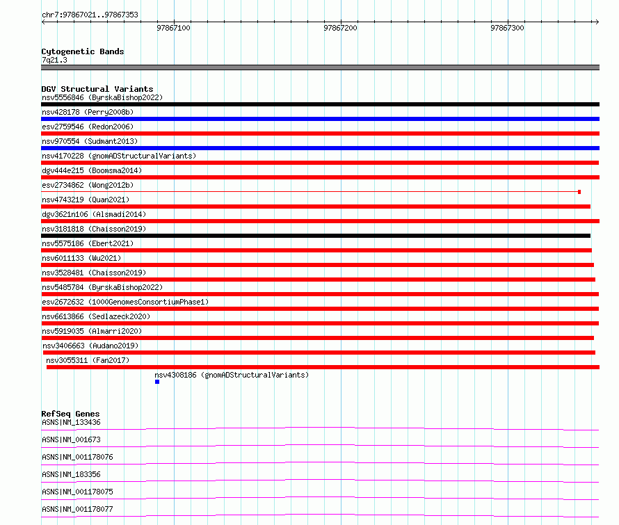Open transcript ASNS|NM_001178077
The image size is (619, 525).
[x=77, y=509]
